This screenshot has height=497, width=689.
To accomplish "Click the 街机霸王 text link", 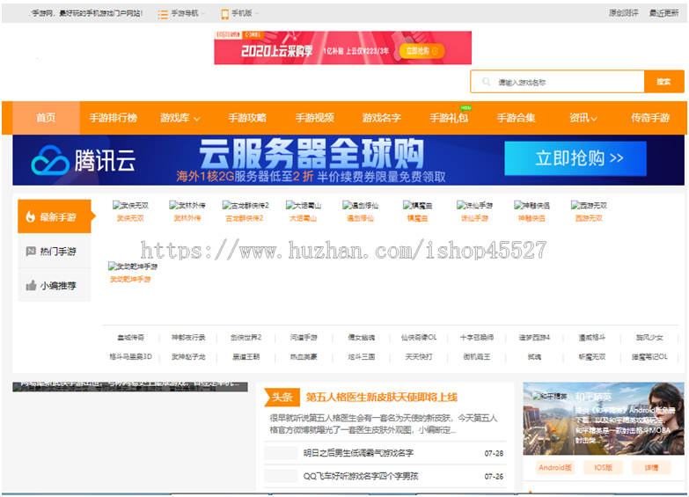I will (477, 357).
